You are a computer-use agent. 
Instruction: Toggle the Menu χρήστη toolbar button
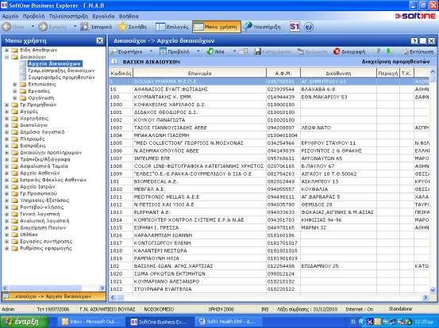(217, 27)
